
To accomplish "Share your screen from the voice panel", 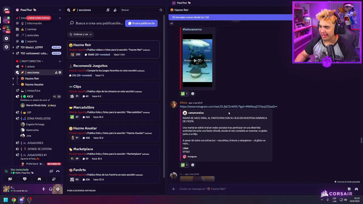I will point(25,179).
